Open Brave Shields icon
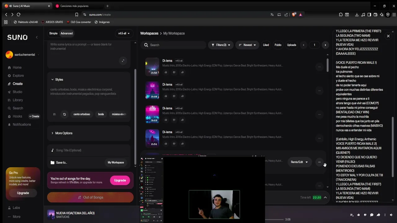The image size is (397, 223). tap(294, 15)
